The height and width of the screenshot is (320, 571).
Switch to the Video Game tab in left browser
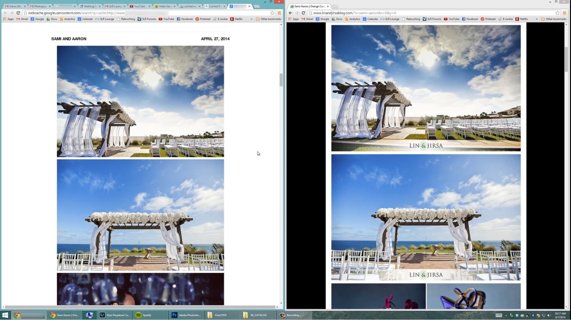(163, 6)
